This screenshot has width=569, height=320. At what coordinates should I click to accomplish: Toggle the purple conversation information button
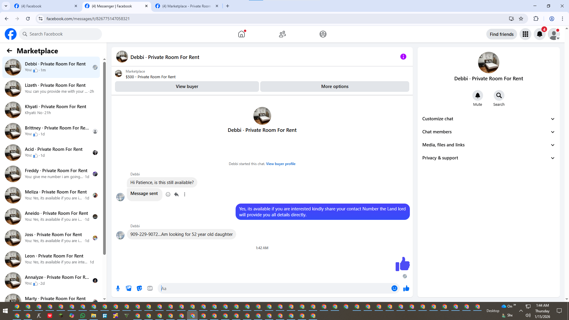[x=403, y=57]
